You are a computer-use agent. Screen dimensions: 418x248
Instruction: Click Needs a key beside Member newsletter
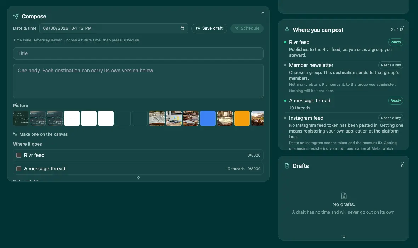coord(391,65)
